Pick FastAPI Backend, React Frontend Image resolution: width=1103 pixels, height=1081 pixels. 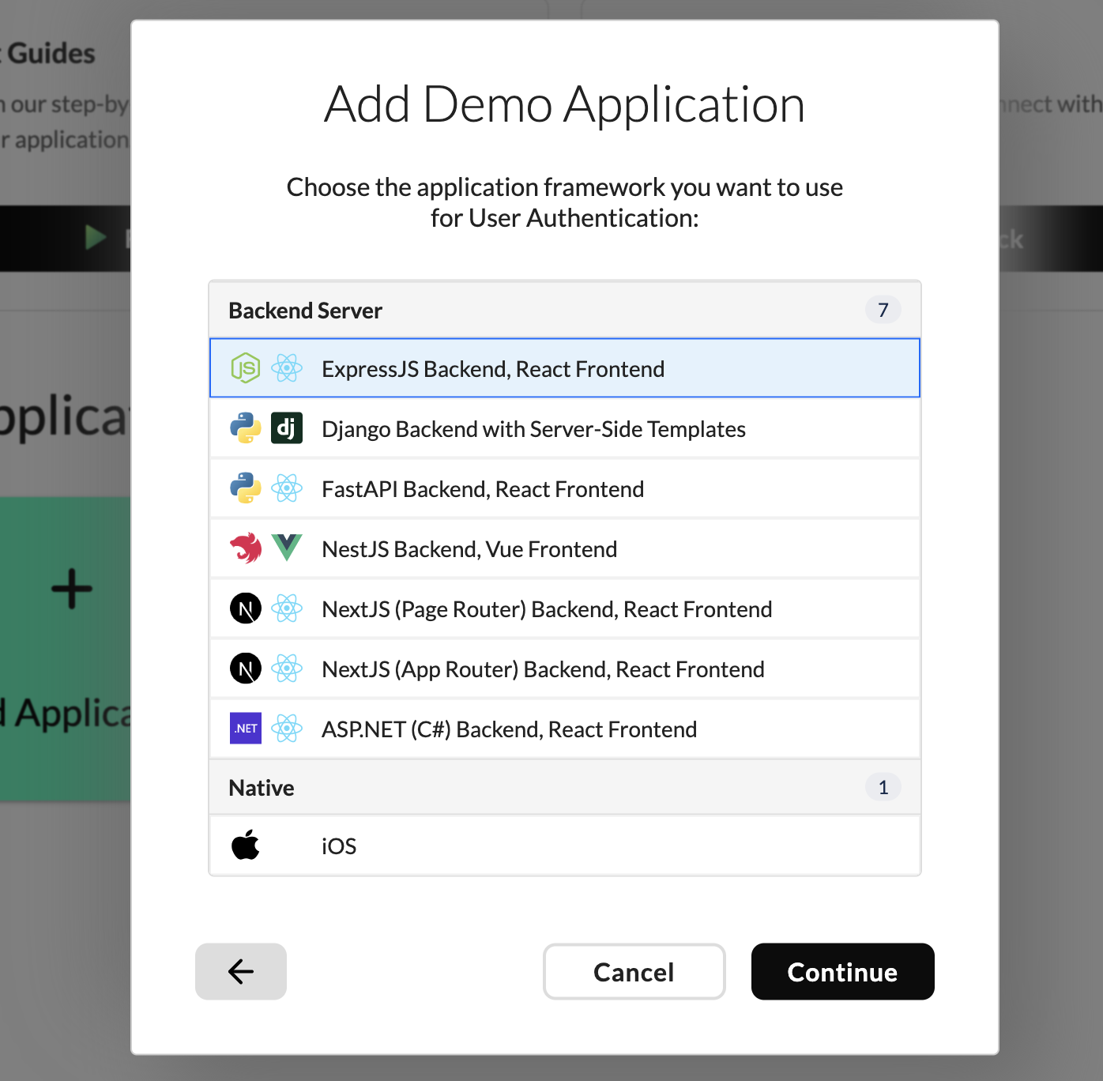(565, 488)
